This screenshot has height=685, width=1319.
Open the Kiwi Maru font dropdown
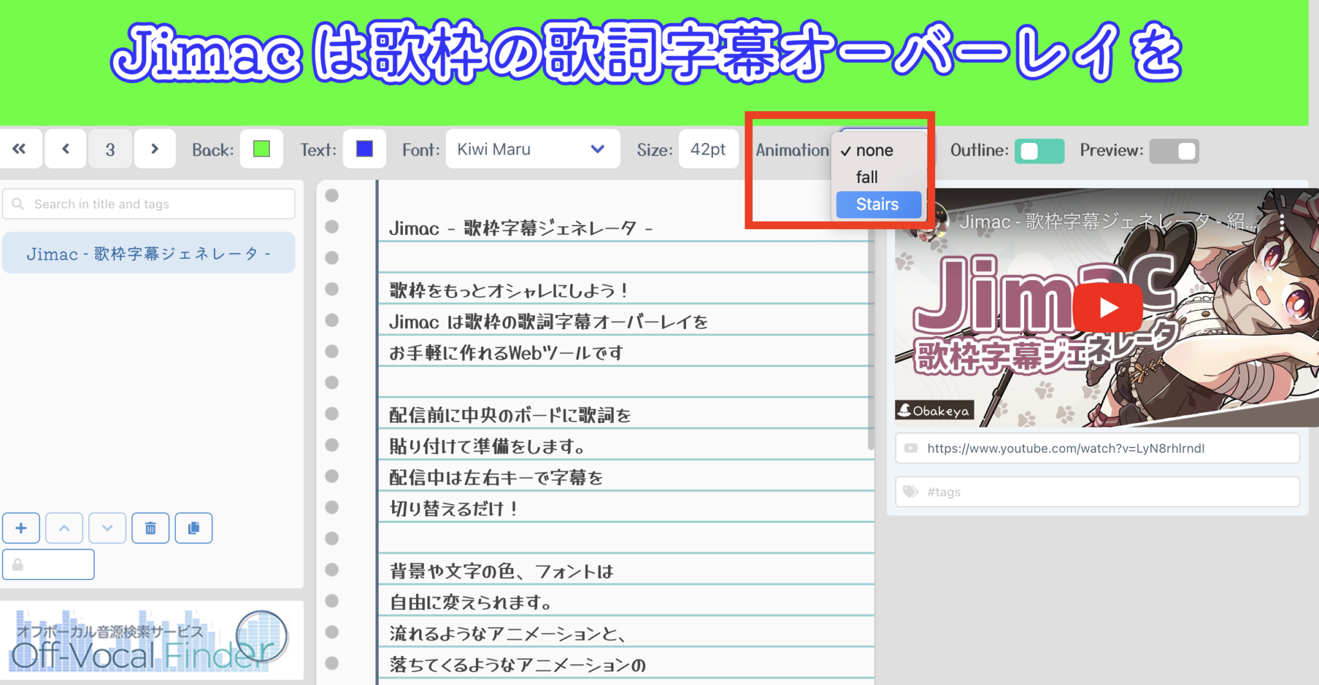tap(532, 149)
